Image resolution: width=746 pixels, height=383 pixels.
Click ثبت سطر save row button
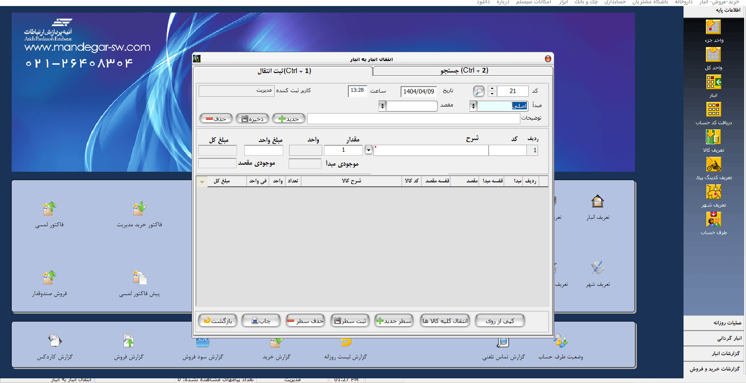coord(350,321)
